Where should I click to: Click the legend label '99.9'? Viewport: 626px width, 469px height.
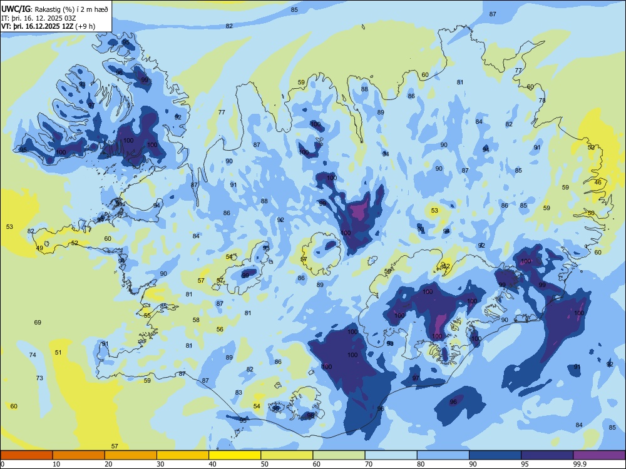pyautogui.click(x=579, y=464)
